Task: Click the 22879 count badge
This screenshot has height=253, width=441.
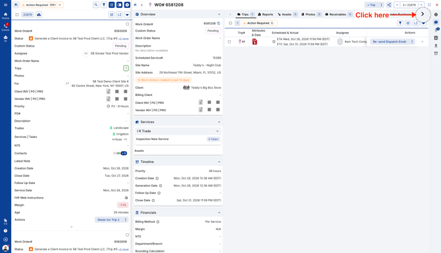Action: [x=28, y=14]
